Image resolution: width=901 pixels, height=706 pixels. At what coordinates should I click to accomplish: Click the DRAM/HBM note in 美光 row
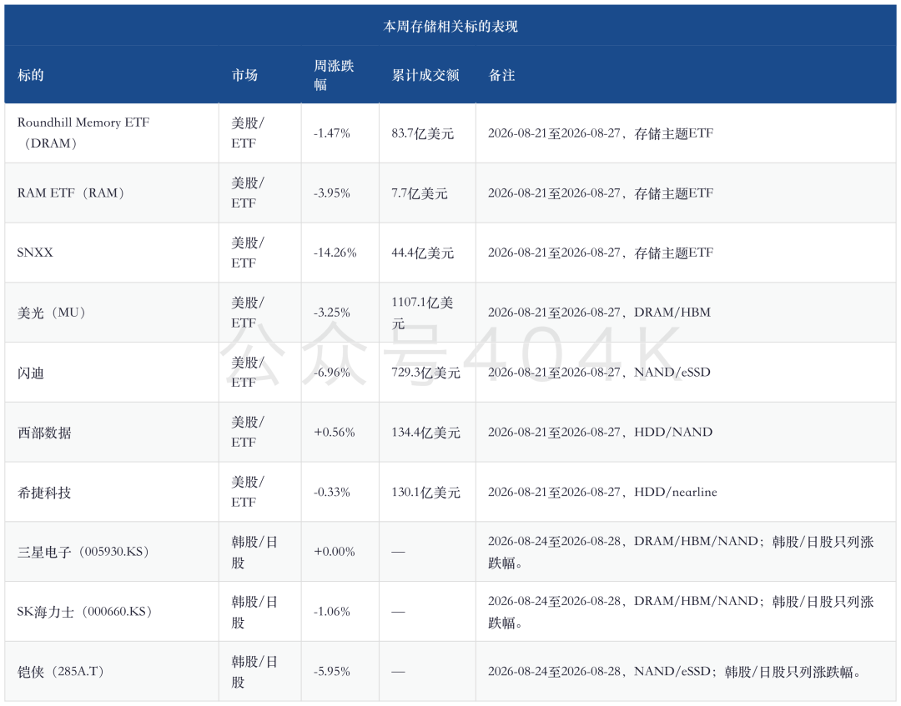pyautogui.click(x=672, y=313)
